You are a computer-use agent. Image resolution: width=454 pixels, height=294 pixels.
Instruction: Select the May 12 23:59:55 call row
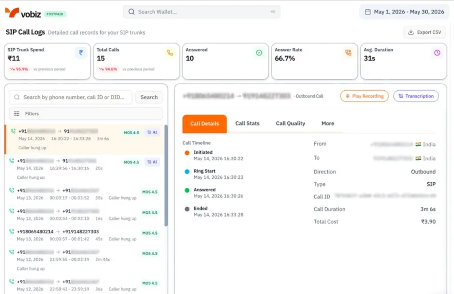tap(85, 260)
